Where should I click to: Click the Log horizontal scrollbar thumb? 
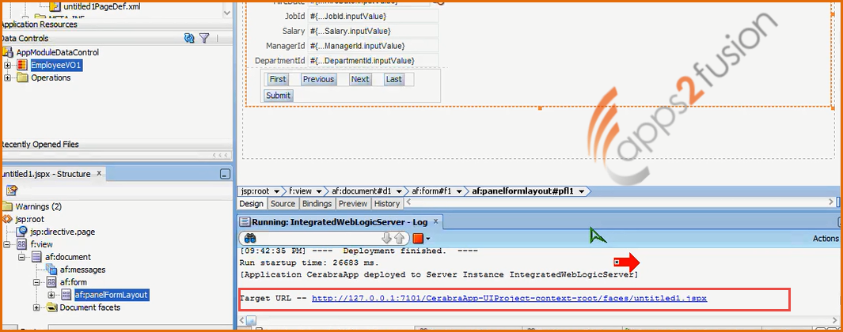pos(251,320)
